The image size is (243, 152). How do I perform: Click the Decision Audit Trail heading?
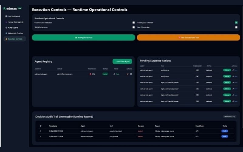(x=64, y=117)
